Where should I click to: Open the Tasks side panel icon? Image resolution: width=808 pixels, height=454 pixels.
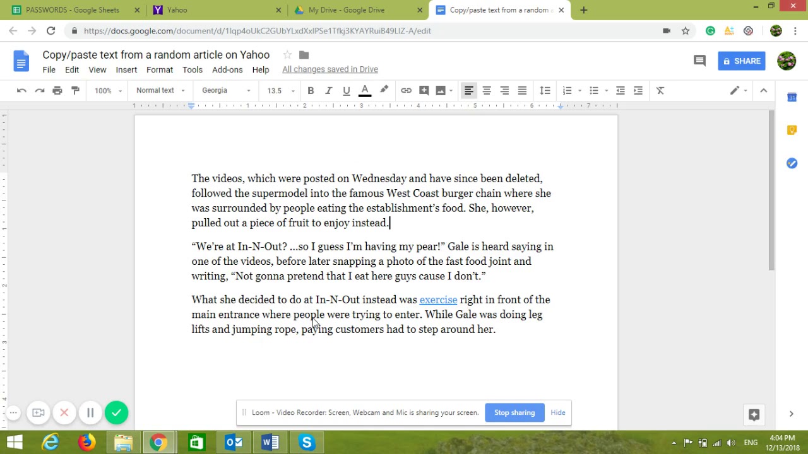[x=792, y=163]
